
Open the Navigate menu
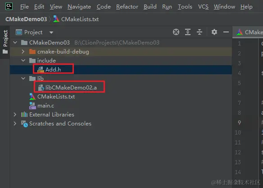coord(79,7)
